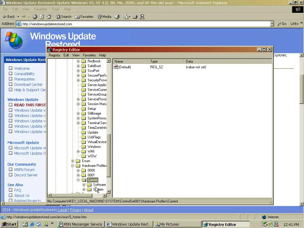Click the Windows flag throbber icon in IE
The width and height of the screenshot is (304, 228).
point(297,9)
